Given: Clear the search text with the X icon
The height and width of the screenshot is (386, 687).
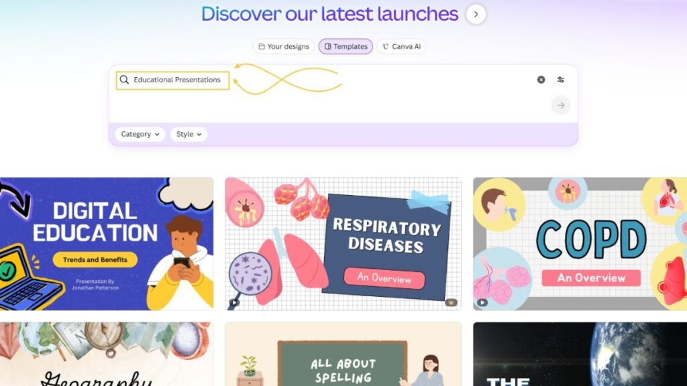Looking at the screenshot, I should [541, 80].
